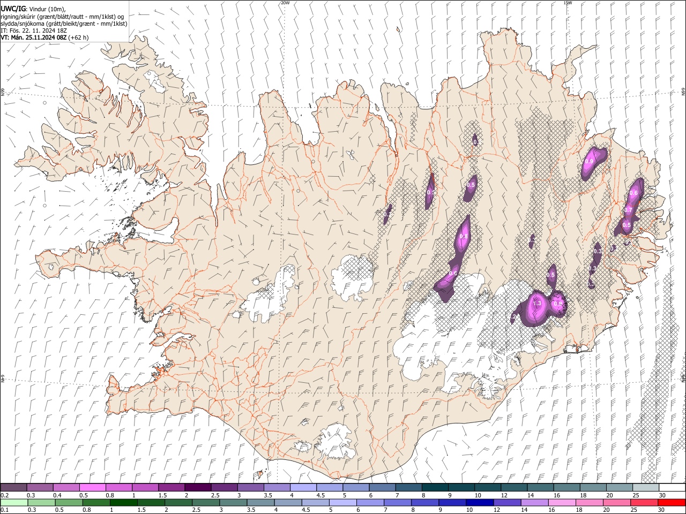Select the light pink 16 swatch, lower legend row
Image resolution: width=686 pixels, height=514 pixels.
click(x=562, y=502)
